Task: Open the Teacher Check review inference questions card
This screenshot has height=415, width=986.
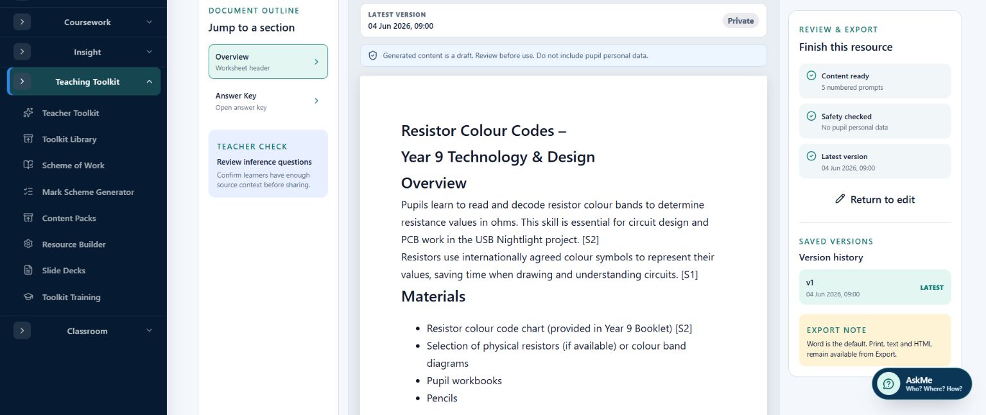Action: coord(268,164)
